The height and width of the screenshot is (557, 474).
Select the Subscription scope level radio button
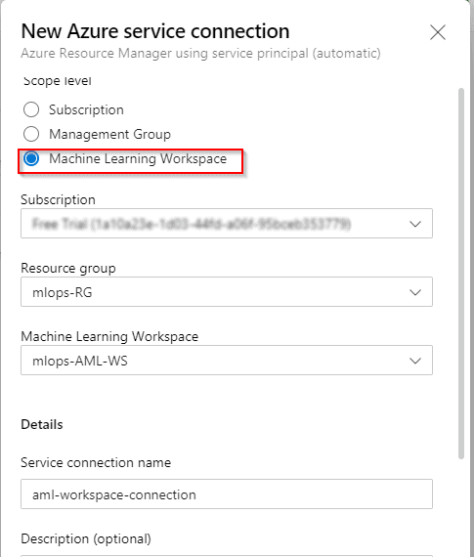tap(31, 109)
